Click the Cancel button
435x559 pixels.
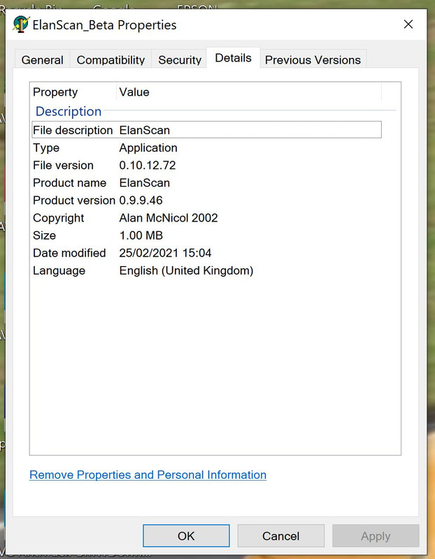(281, 535)
